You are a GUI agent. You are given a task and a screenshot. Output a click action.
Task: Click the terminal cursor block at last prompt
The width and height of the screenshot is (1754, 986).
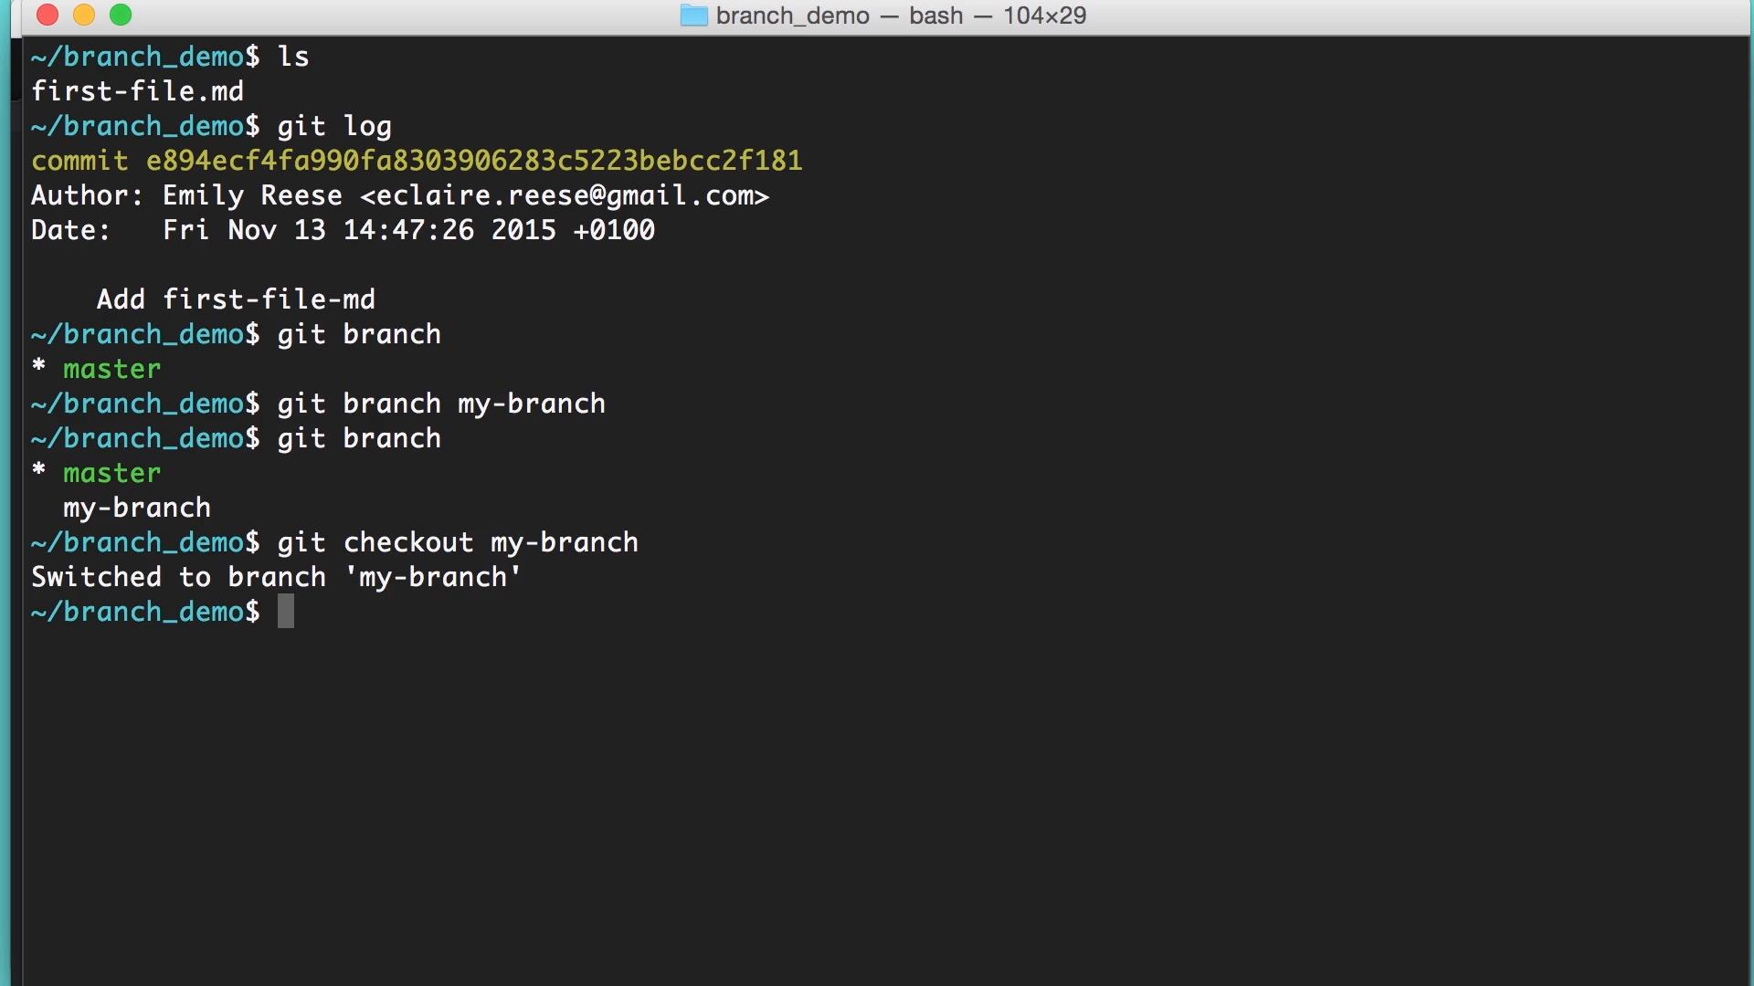(286, 612)
